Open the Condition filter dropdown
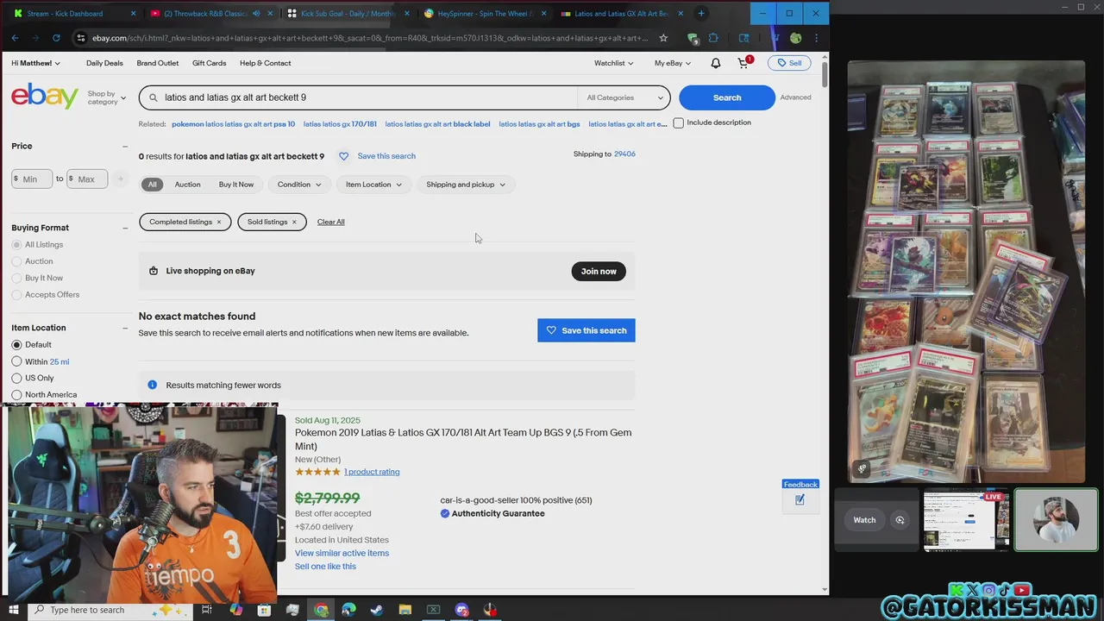The image size is (1104, 621). (299, 185)
